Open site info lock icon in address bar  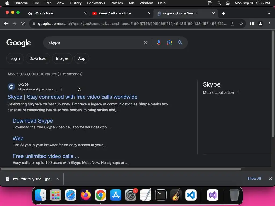point(34,24)
